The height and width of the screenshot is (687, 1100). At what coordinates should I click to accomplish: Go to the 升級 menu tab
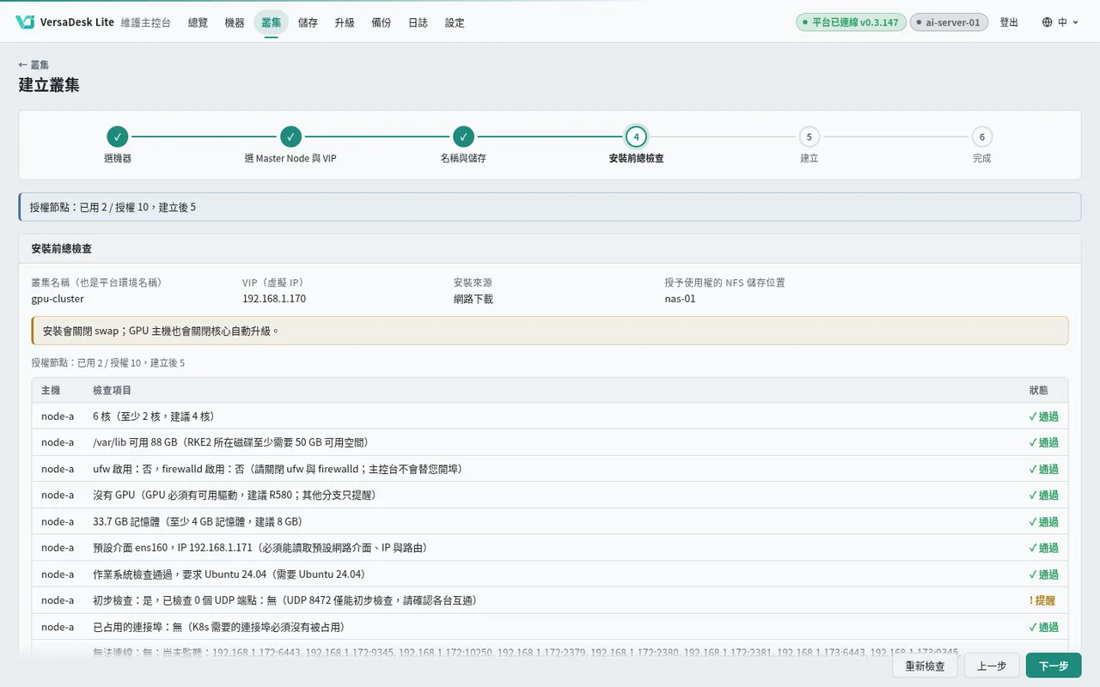click(x=345, y=23)
